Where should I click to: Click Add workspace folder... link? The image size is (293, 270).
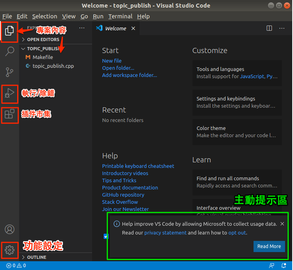click(130, 75)
